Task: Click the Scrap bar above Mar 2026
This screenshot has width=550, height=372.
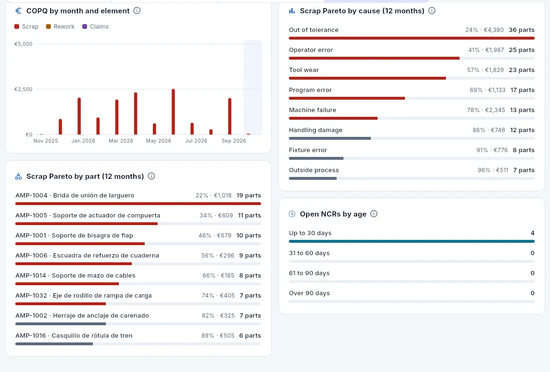Action: pyautogui.click(x=117, y=117)
